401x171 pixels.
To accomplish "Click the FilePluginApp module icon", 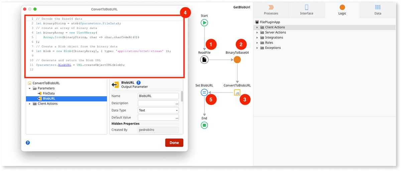I will pos(257,22).
